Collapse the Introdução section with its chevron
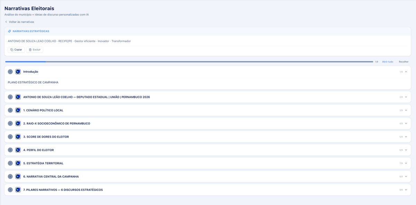This screenshot has width=416, height=205. click(x=406, y=72)
